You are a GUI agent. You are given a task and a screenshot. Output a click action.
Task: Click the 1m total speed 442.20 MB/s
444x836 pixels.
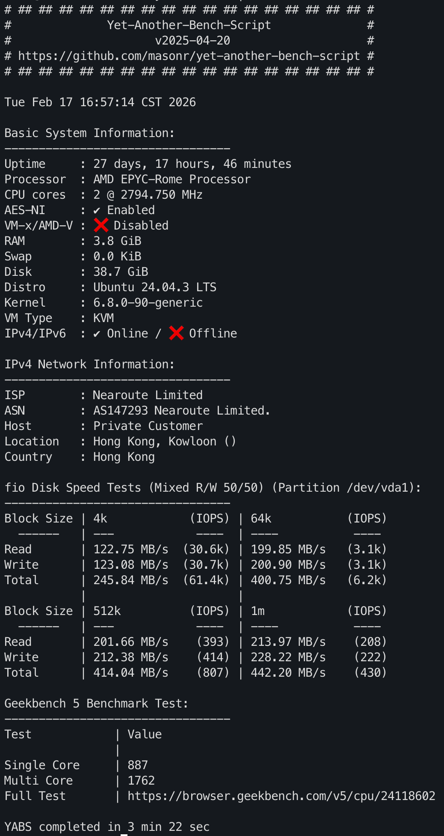[288, 672]
